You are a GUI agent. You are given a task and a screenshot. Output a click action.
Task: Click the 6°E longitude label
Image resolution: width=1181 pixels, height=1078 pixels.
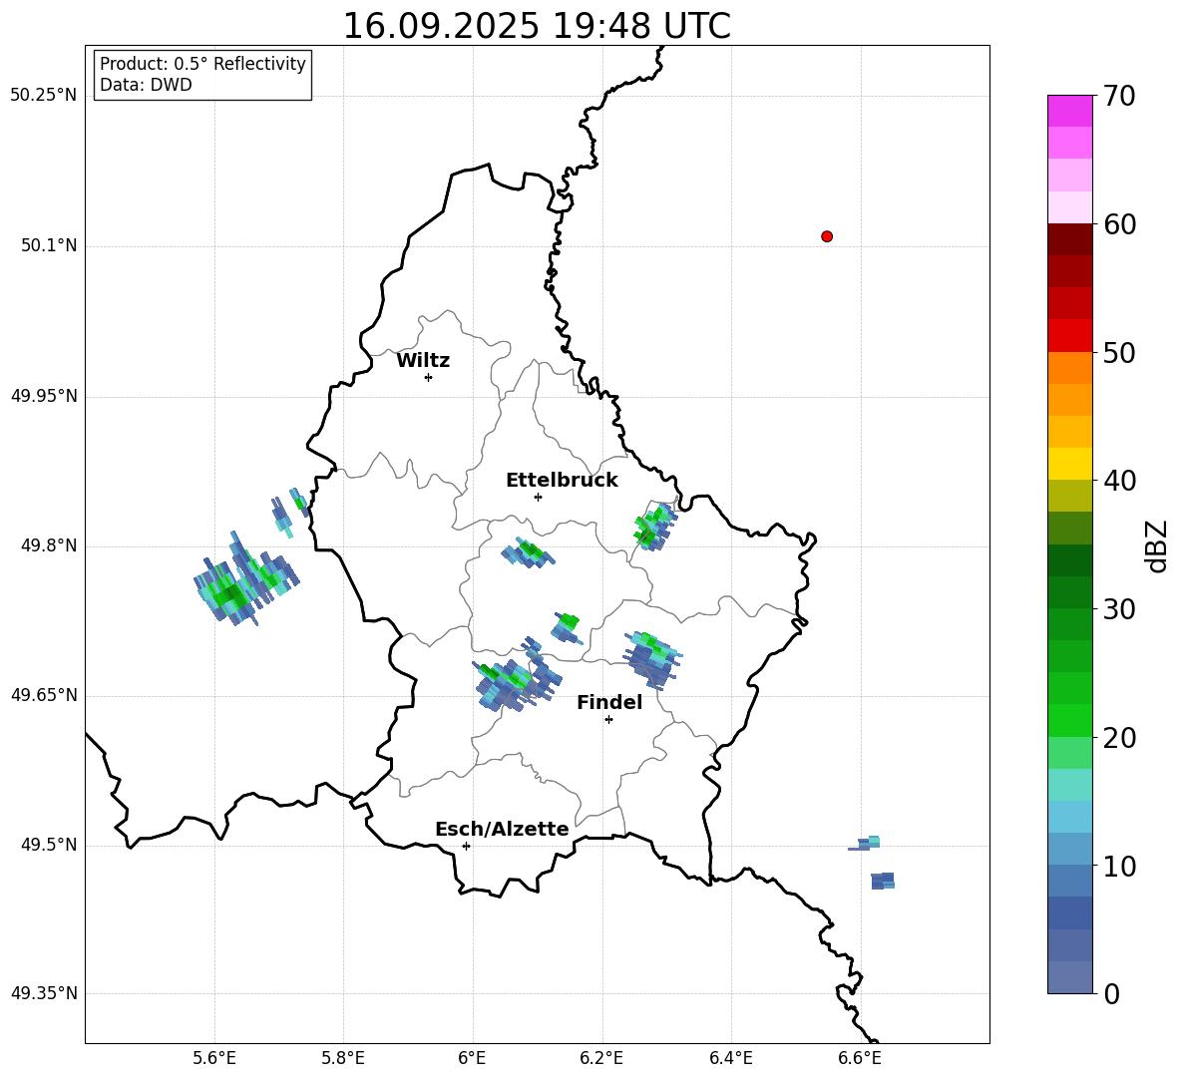pyautogui.click(x=472, y=1058)
